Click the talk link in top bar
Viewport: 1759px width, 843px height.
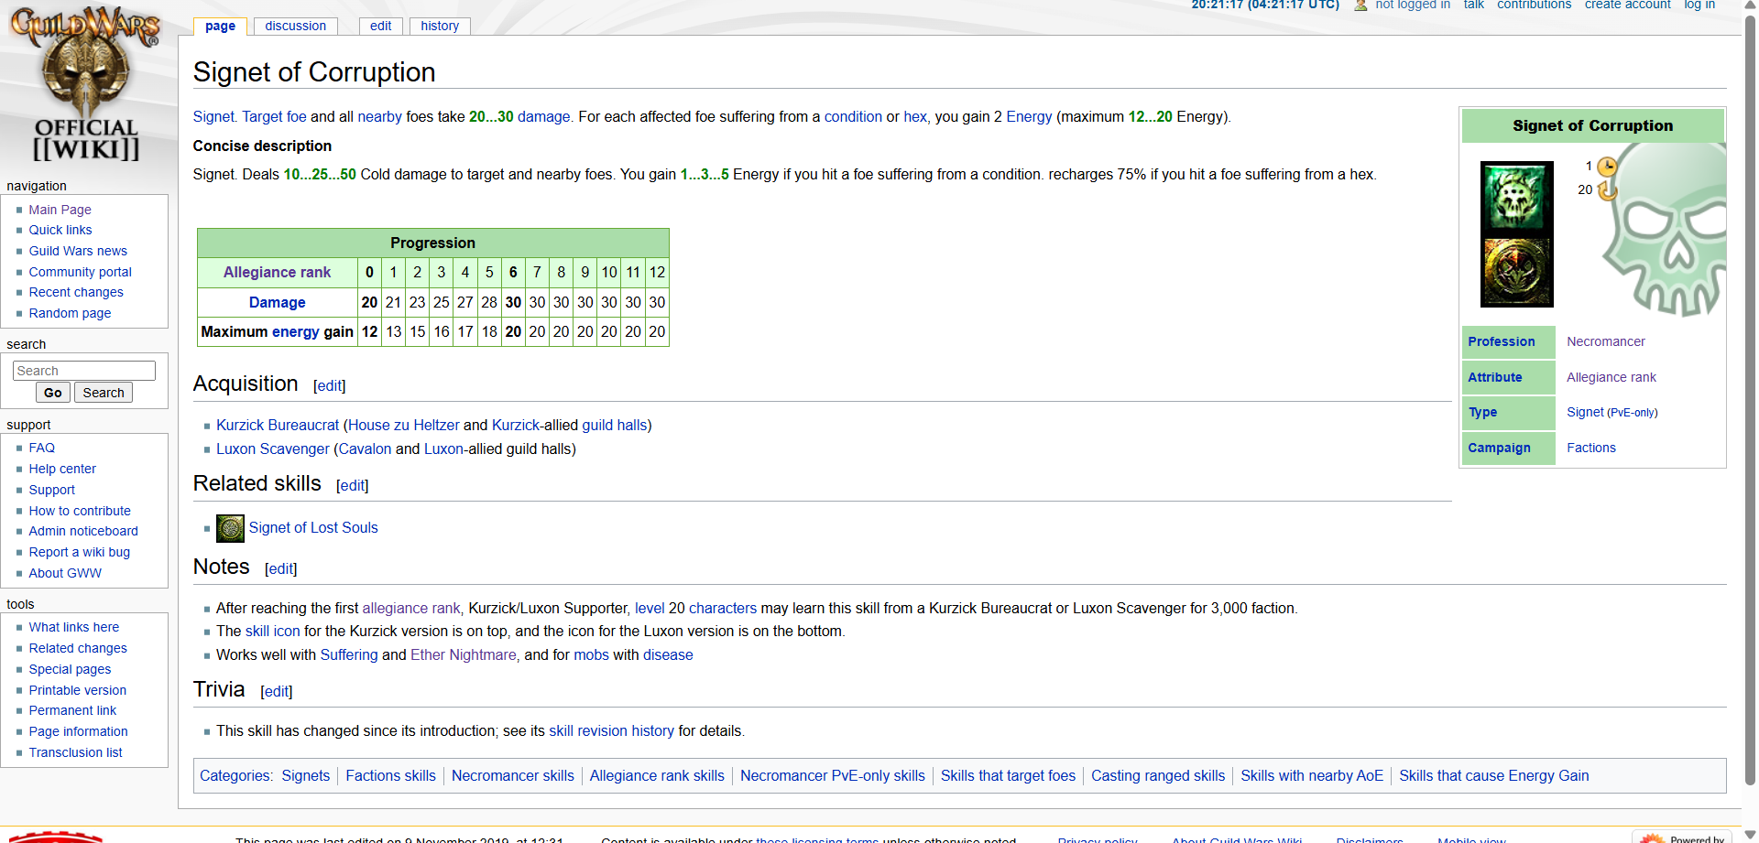tap(1473, 5)
